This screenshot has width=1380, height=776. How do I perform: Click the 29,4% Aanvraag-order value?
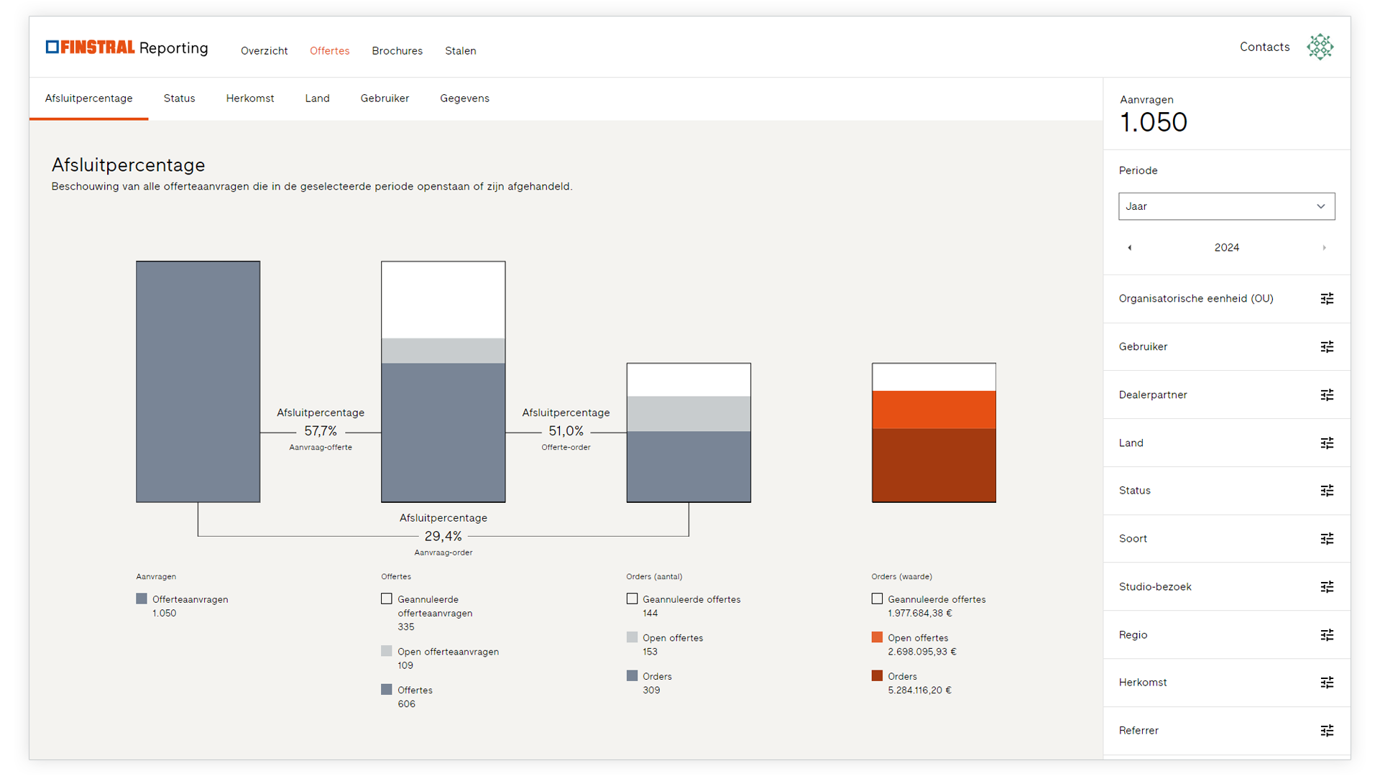click(x=443, y=536)
